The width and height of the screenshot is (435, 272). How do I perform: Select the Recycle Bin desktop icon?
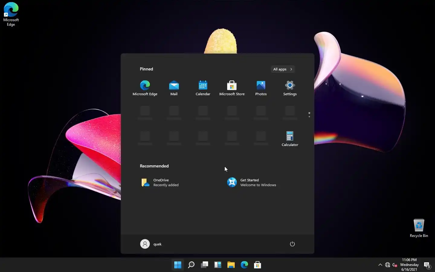coord(419,228)
